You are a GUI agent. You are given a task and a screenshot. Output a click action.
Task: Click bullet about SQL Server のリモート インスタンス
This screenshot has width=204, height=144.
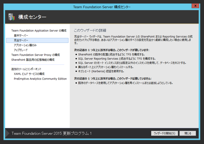coord(132,63)
